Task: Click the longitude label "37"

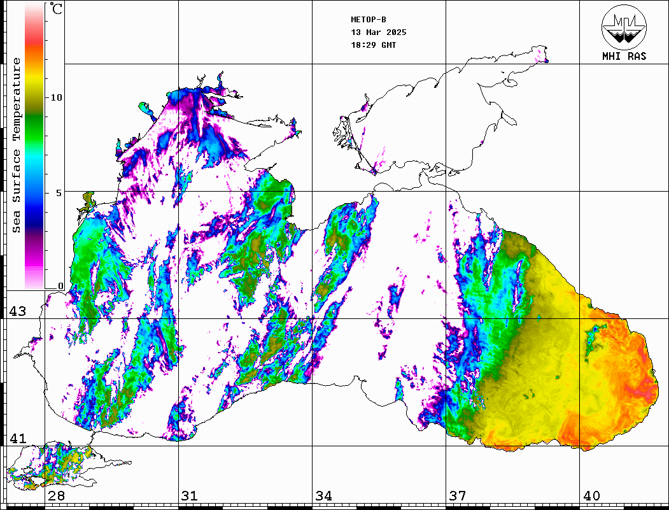Action: (458, 496)
